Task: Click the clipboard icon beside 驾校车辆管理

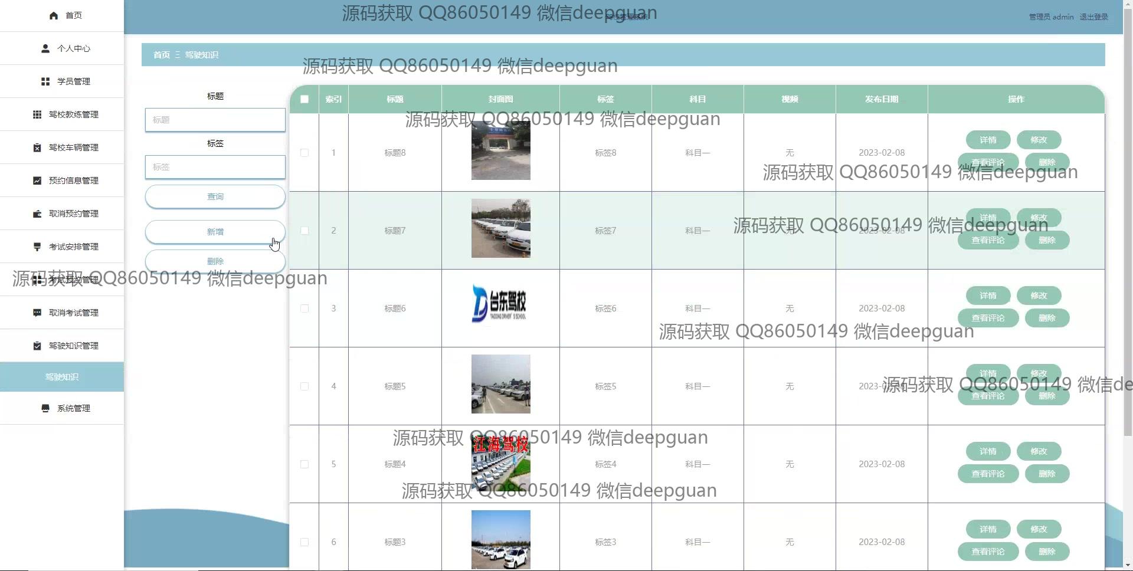Action: coord(37,147)
